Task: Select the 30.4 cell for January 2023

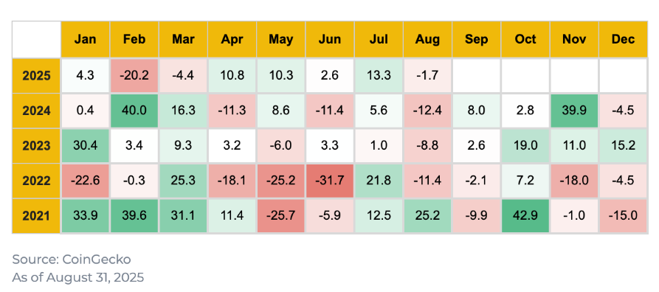Action: click(x=86, y=146)
